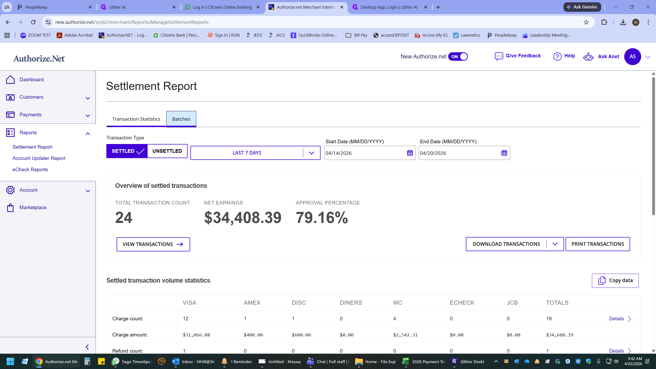This screenshot has height=369, width=656.
Task: Click the page vertical scrollbar
Action: (x=653, y=146)
